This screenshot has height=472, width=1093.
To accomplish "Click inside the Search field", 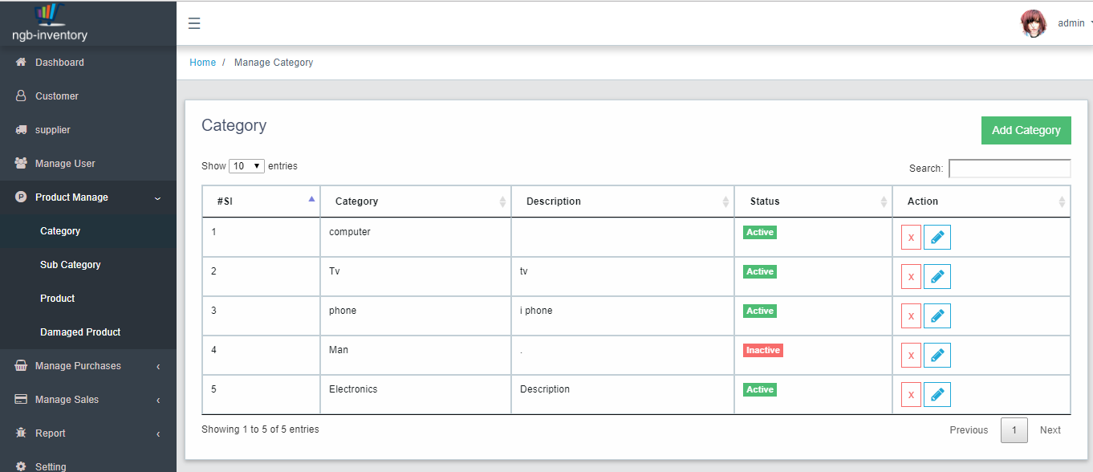I will [1010, 168].
